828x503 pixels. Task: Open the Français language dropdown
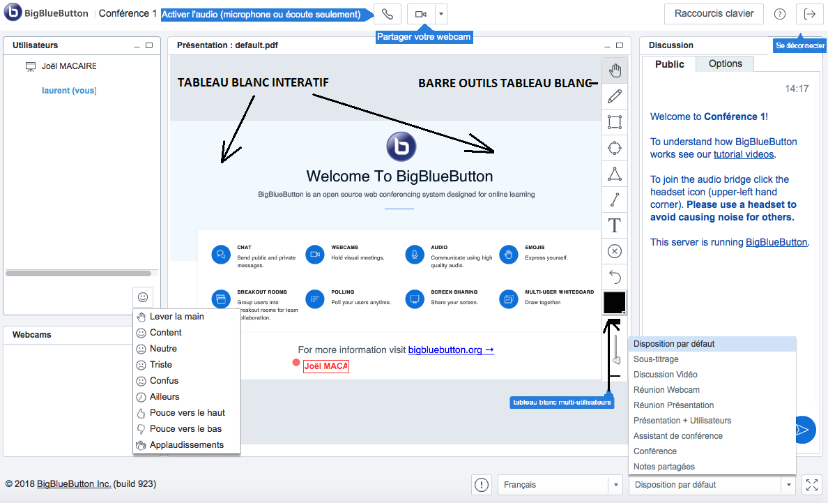coord(560,484)
